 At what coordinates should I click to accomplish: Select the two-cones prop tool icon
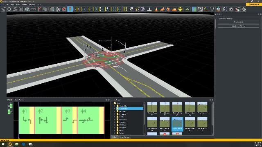162,9
